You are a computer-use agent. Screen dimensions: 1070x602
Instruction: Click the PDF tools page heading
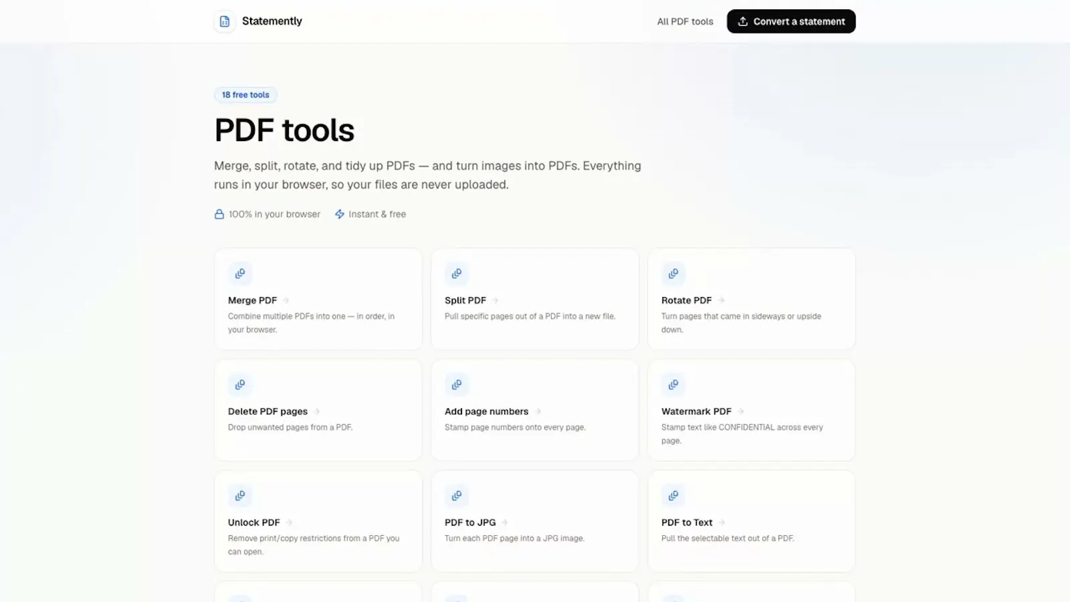tap(284, 130)
